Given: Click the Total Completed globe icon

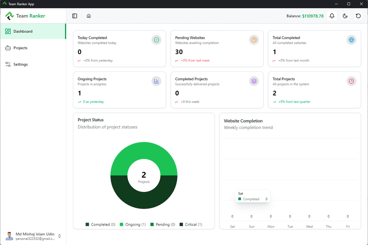Looking at the screenshot, I should [x=351, y=40].
